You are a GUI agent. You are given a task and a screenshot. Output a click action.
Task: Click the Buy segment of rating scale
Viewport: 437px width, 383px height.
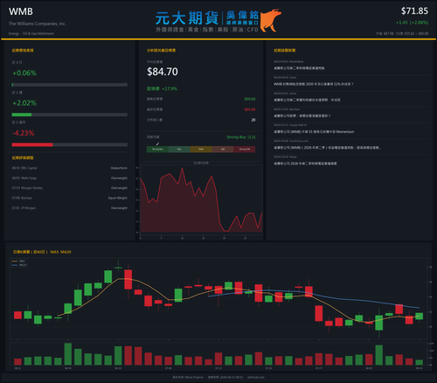coord(179,150)
